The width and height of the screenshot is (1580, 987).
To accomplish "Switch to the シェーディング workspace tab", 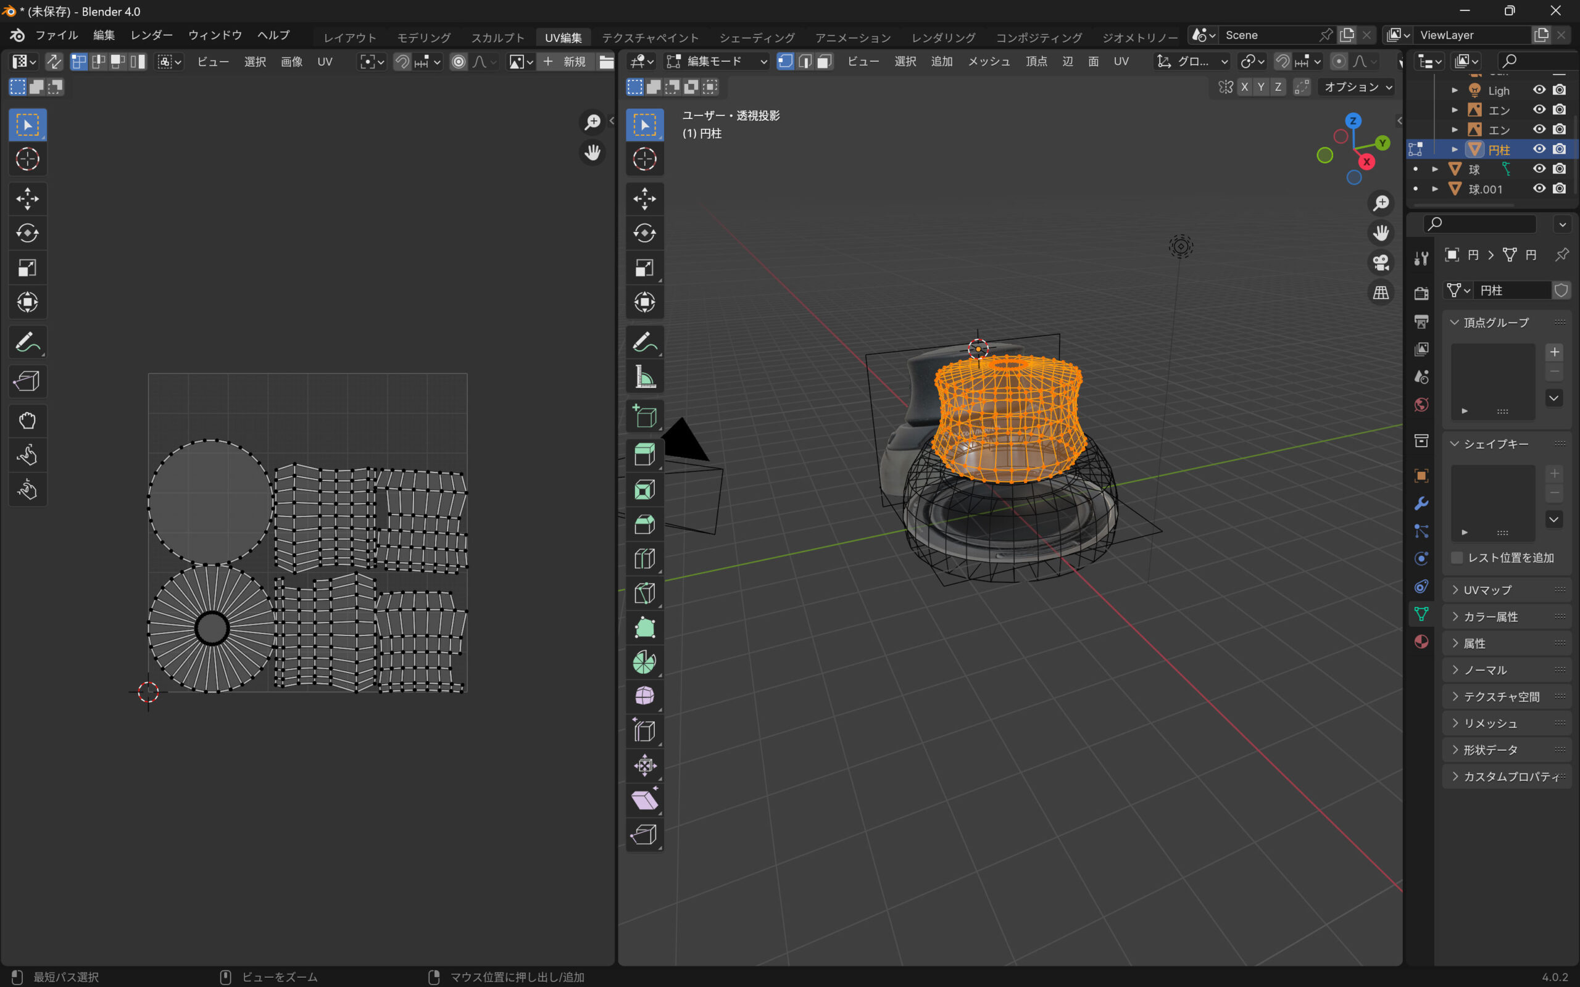I will coord(757,37).
